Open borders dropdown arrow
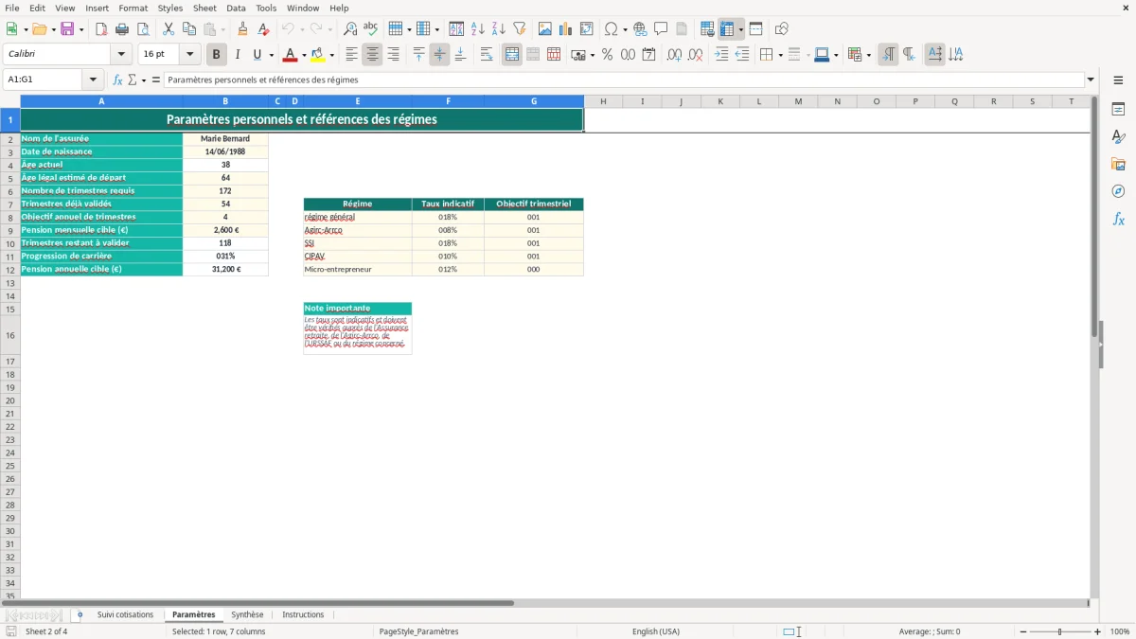1136x639 pixels. tap(780, 55)
